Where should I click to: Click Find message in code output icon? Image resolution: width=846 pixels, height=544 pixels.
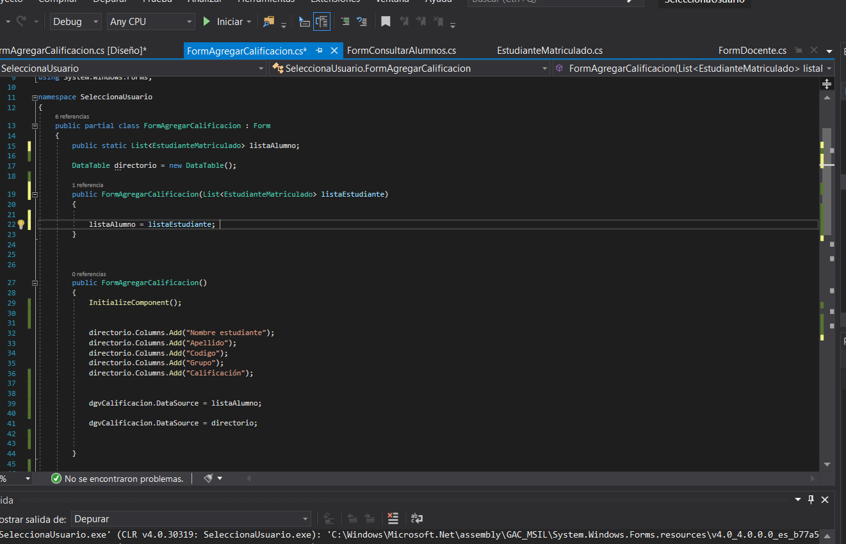click(x=329, y=519)
